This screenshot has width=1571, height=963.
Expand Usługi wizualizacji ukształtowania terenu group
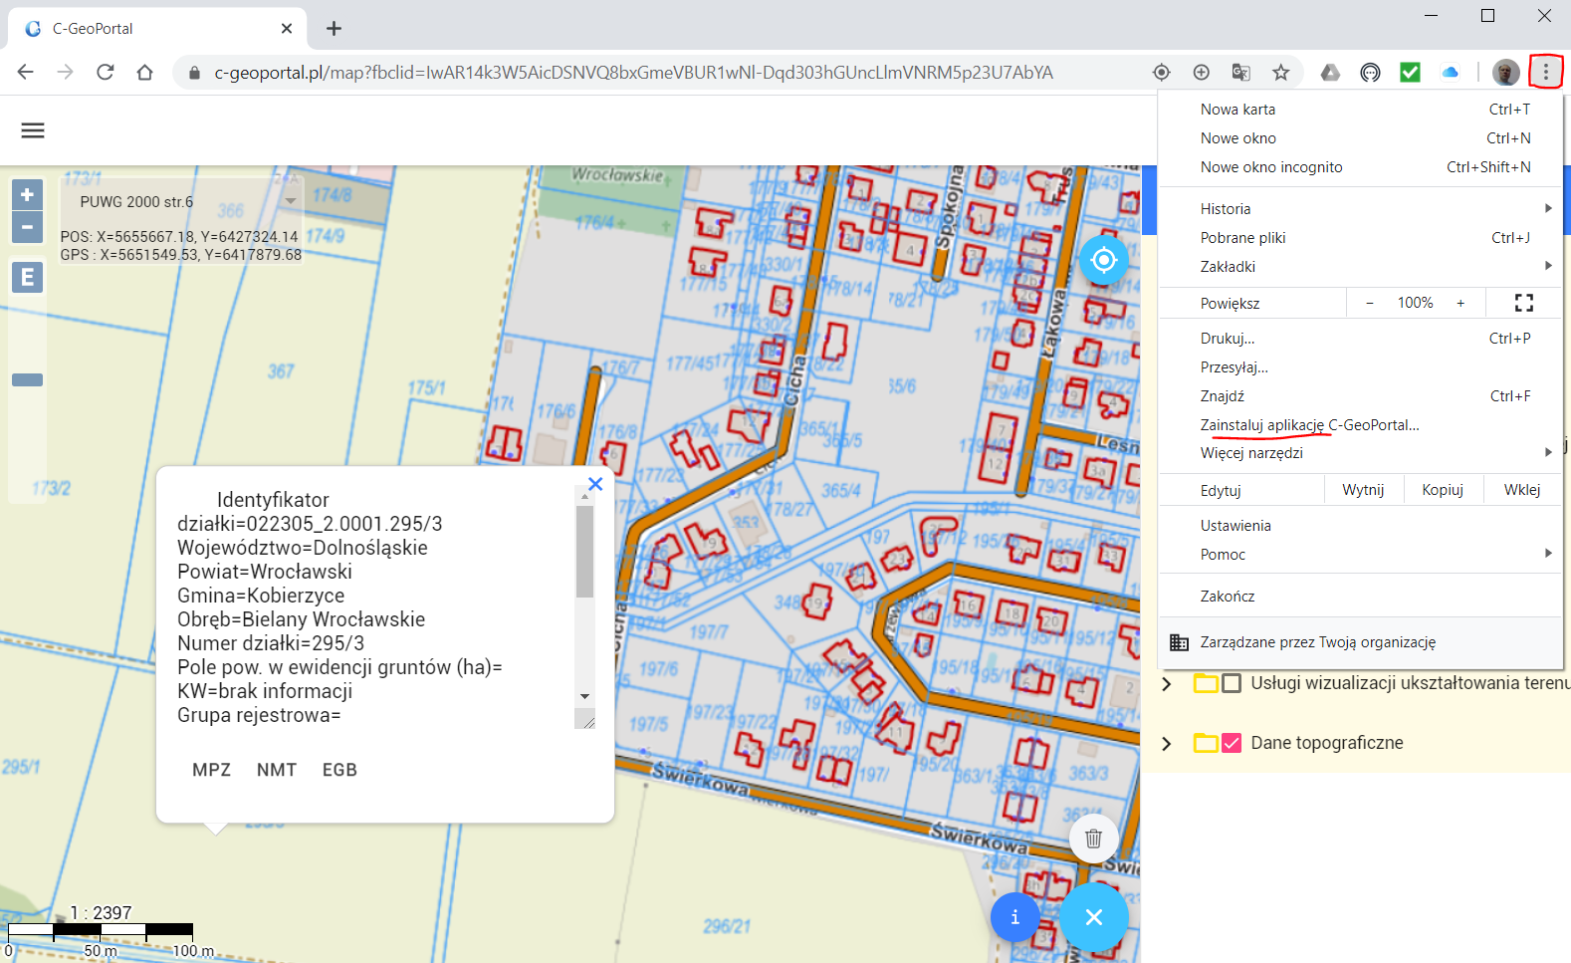[x=1167, y=683]
